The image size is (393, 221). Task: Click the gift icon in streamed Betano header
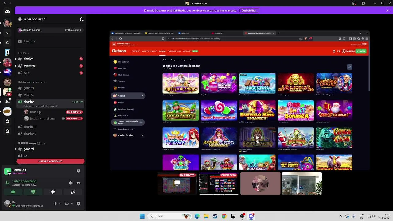click(334, 51)
